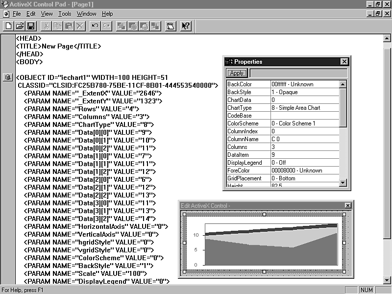
Task: Click the property value input field
Action: [x=298, y=73]
